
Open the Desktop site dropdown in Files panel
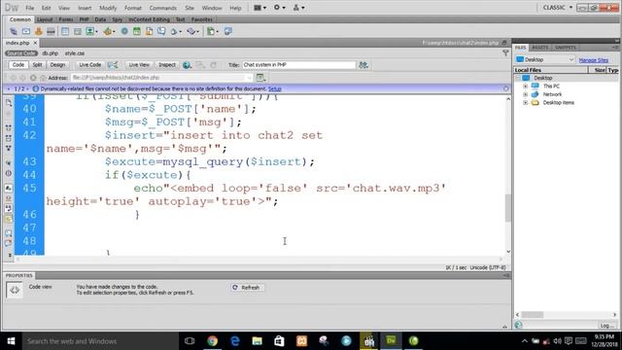click(544, 59)
